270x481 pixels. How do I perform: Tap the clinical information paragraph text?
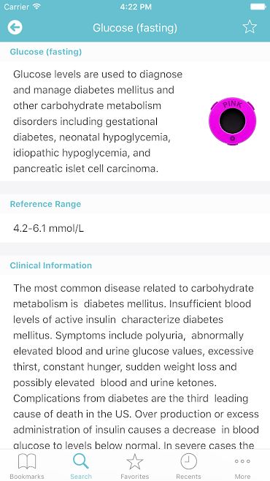pos(135,366)
